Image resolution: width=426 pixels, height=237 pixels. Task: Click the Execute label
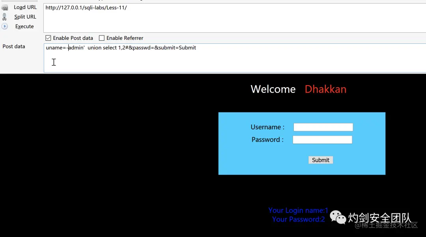click(x=24, y=26)
